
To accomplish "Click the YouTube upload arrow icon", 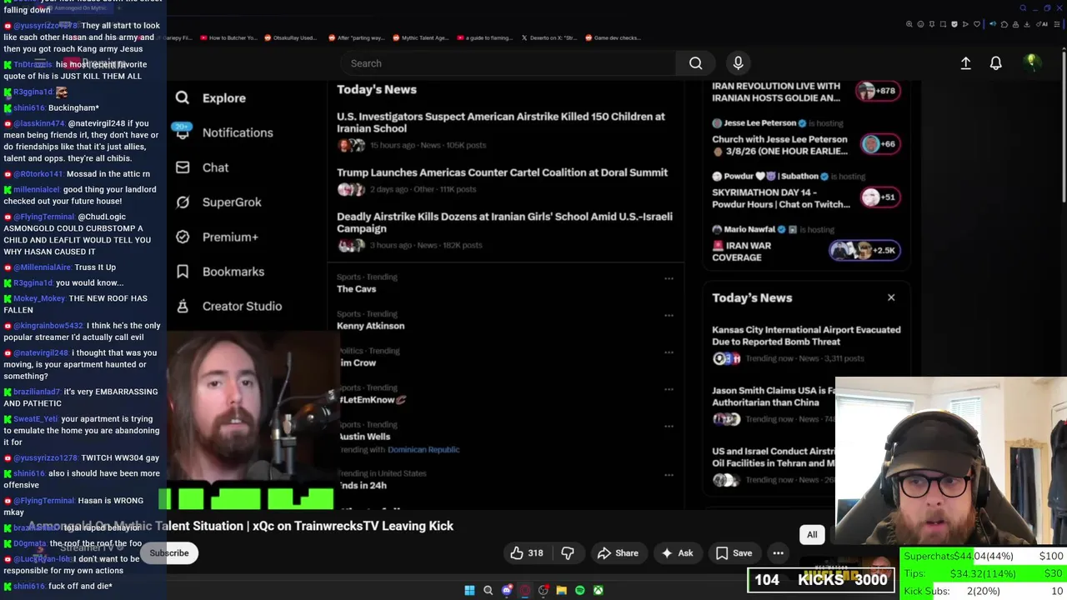I will pyautogui.click(x=965, y=63).
